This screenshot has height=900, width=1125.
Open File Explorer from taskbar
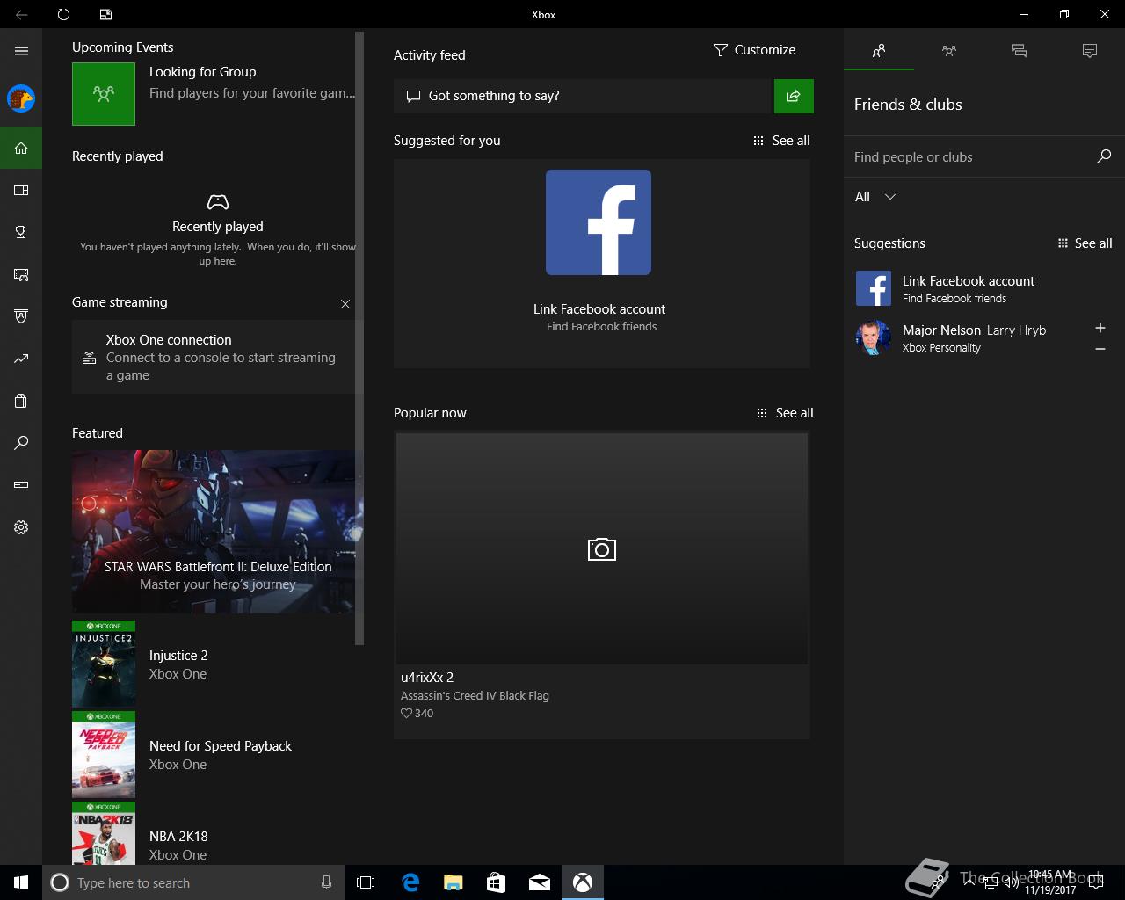point(454,882)
